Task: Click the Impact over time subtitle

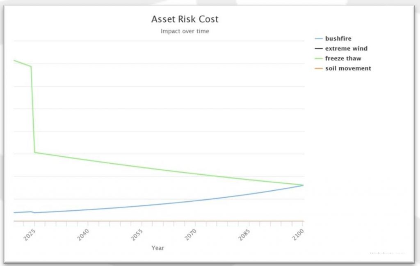Action: tap(185, 31)
